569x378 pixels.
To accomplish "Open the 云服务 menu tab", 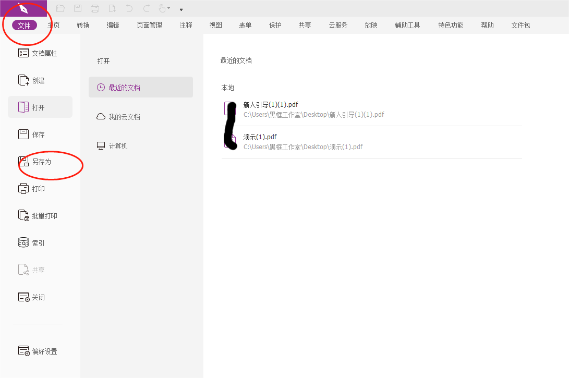I will coord(338,25).
